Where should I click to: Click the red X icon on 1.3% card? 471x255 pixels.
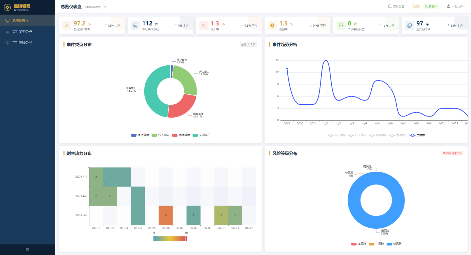pyautogui.click(x=204, y=26)
